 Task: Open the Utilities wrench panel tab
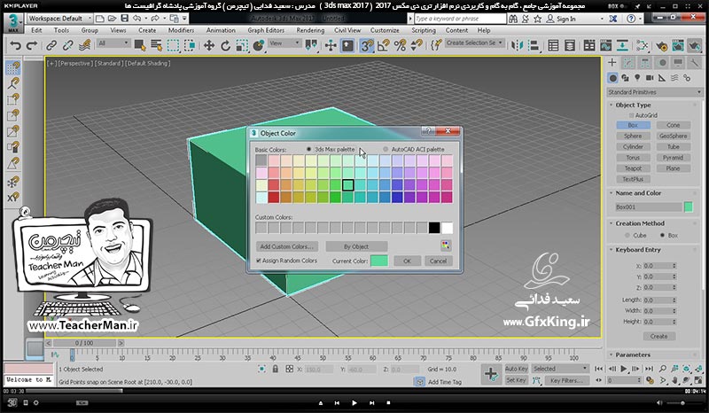pos(693,63)
